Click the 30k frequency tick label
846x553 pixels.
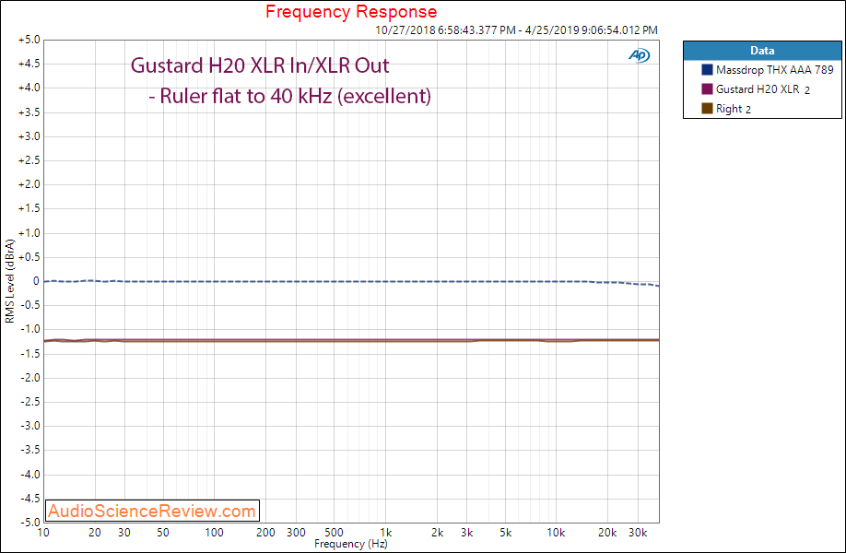(638, 533)
